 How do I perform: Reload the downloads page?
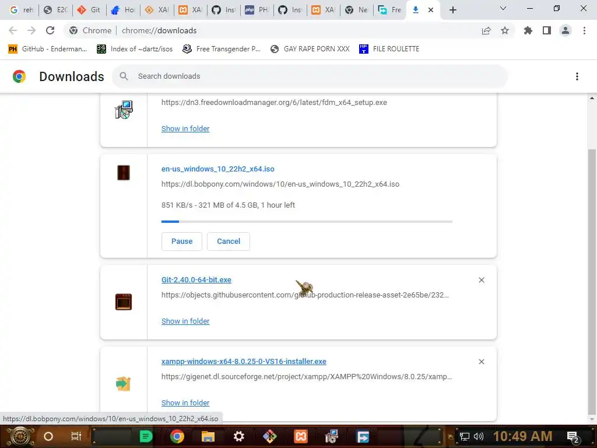click(x=50, y=30)
